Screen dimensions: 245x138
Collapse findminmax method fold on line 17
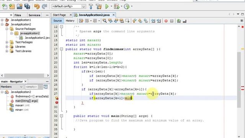(62, 49)
